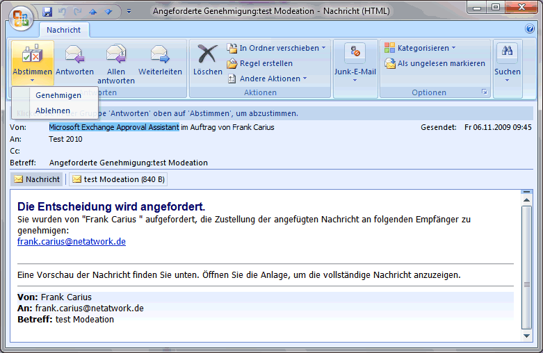The image size is (543, 353).
Task: Click preview line Betreff: test Modeation
Action: tap(65, 320)
